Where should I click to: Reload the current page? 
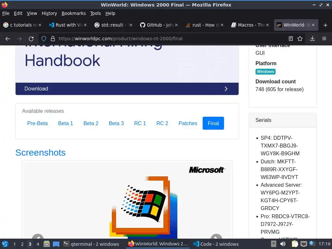[31, 39]
